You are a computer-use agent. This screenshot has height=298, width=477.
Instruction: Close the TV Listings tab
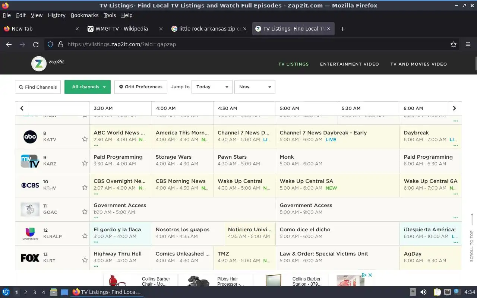coord(328,29)
